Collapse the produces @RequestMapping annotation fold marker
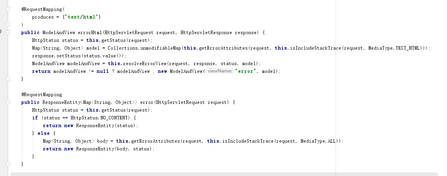Screen dimensions: 447x176 pos(8,9)
